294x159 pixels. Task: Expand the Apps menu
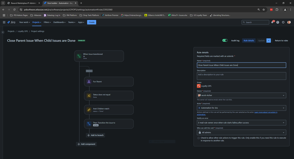point(81,22)
